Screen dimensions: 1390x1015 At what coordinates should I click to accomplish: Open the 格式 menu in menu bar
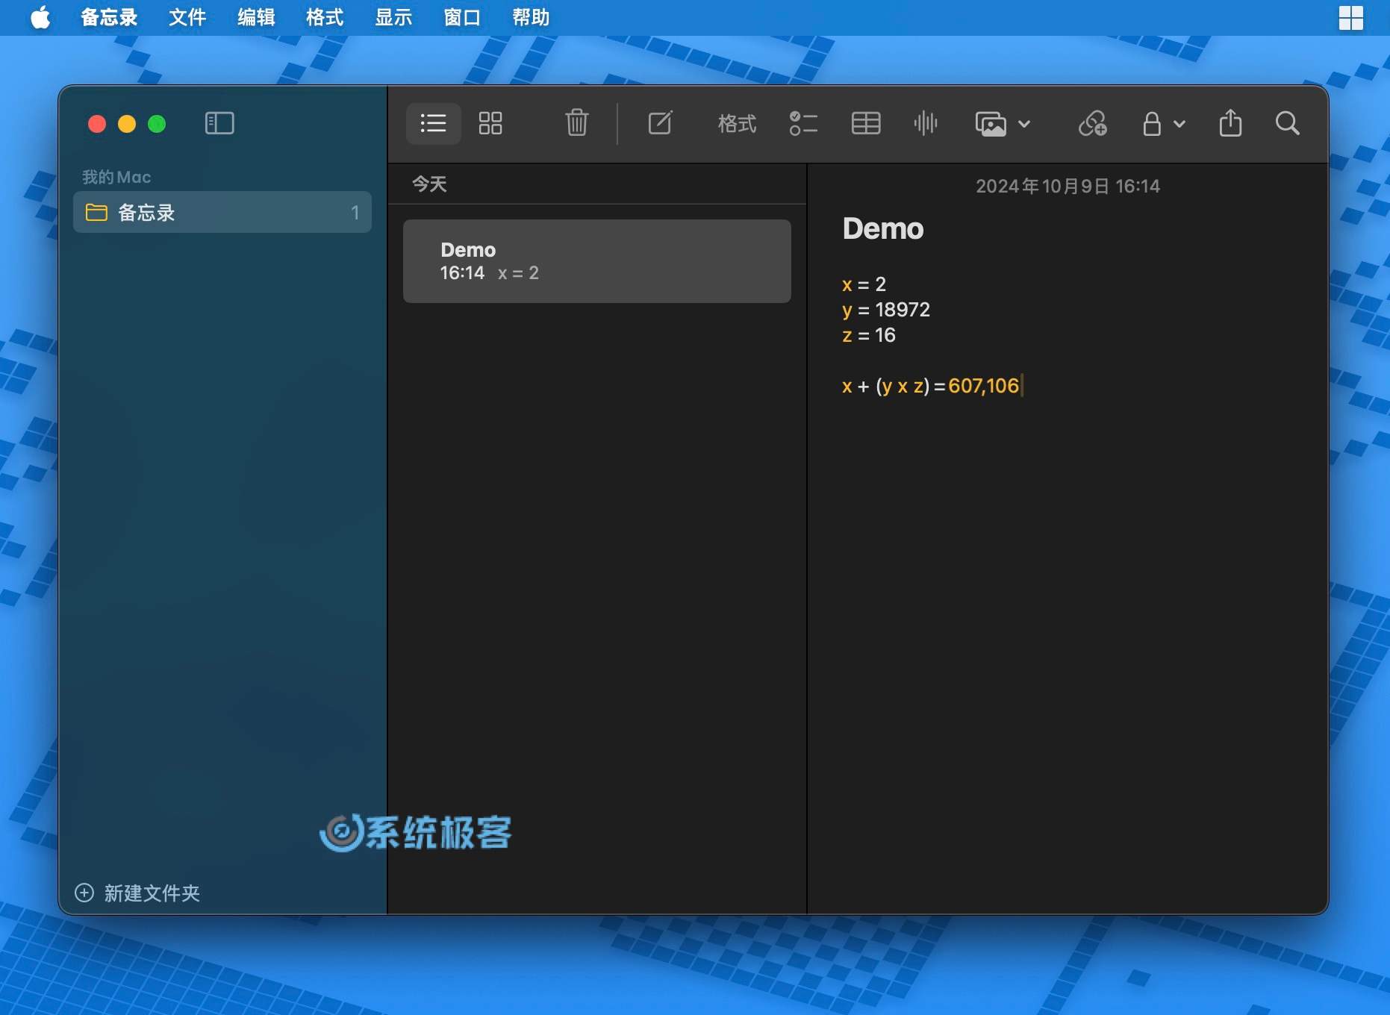pos(325,17)
